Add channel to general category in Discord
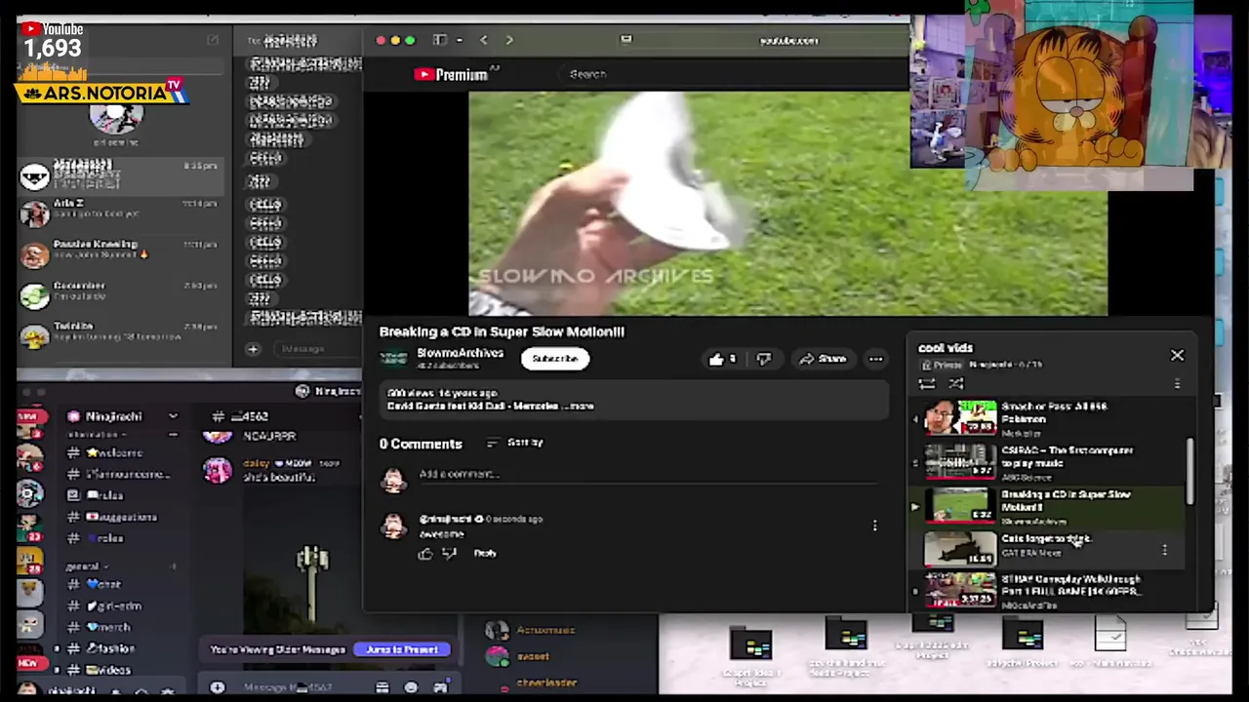The height and width of the screenshot is (702, 1249). point(173,565)
